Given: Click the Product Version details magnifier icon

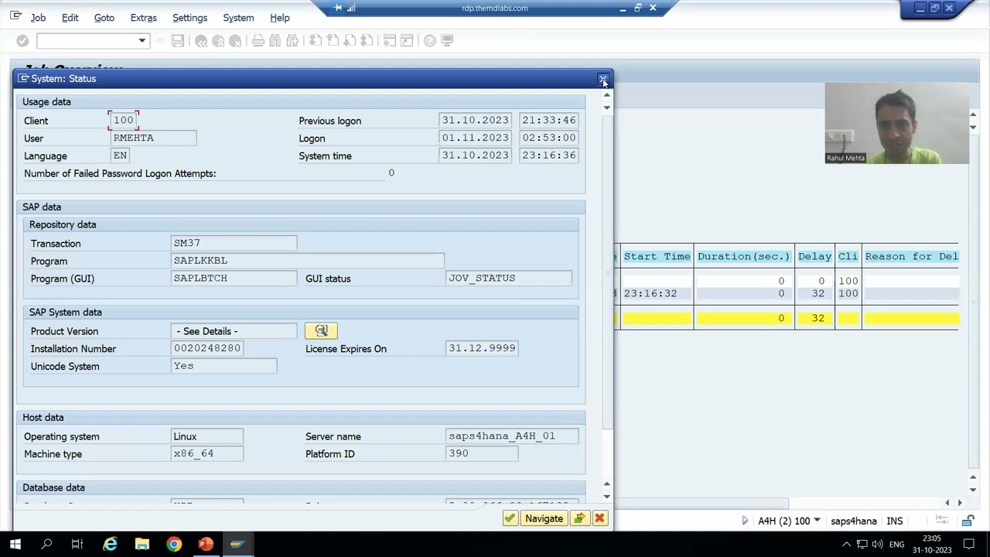Looking at the screenshot, I should 321,331.
